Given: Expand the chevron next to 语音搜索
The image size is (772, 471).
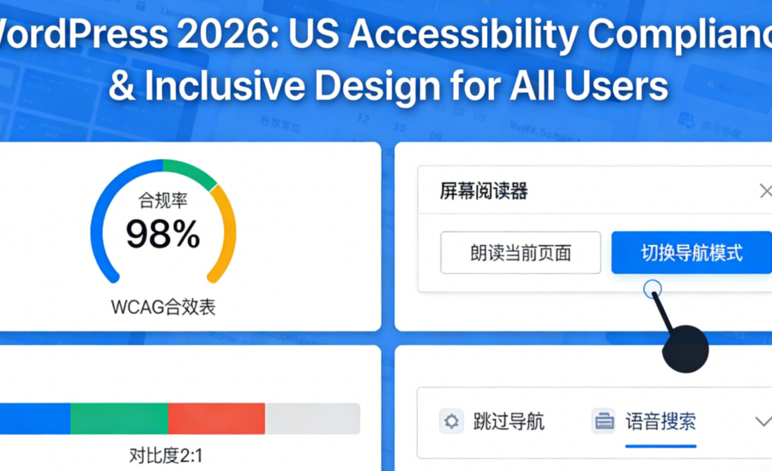Looking at the screenshot, I should [763, 421].
